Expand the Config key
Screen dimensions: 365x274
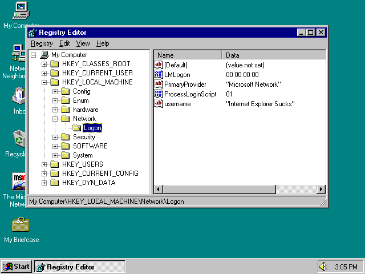click(x=55, y=91)
